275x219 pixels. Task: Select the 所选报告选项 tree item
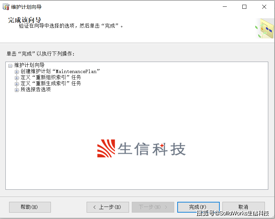pos(36,89)
